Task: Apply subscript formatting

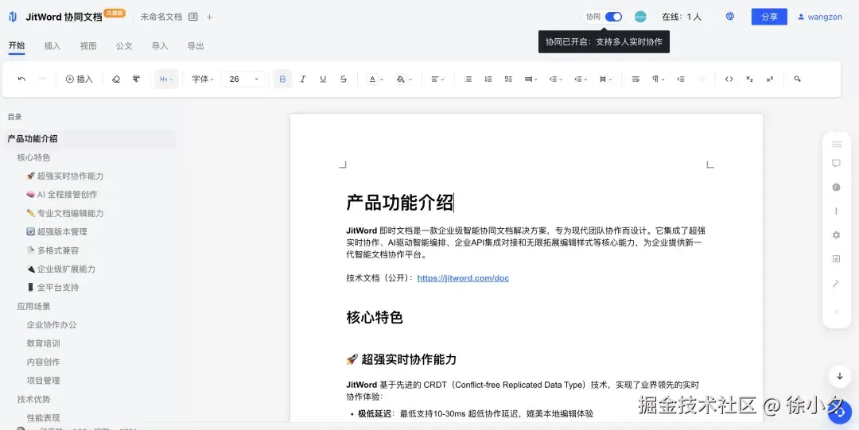Action: (749, 79)
